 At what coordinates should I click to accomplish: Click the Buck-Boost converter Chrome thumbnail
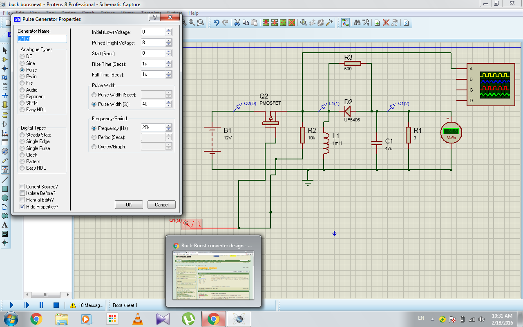pos(213,271)
